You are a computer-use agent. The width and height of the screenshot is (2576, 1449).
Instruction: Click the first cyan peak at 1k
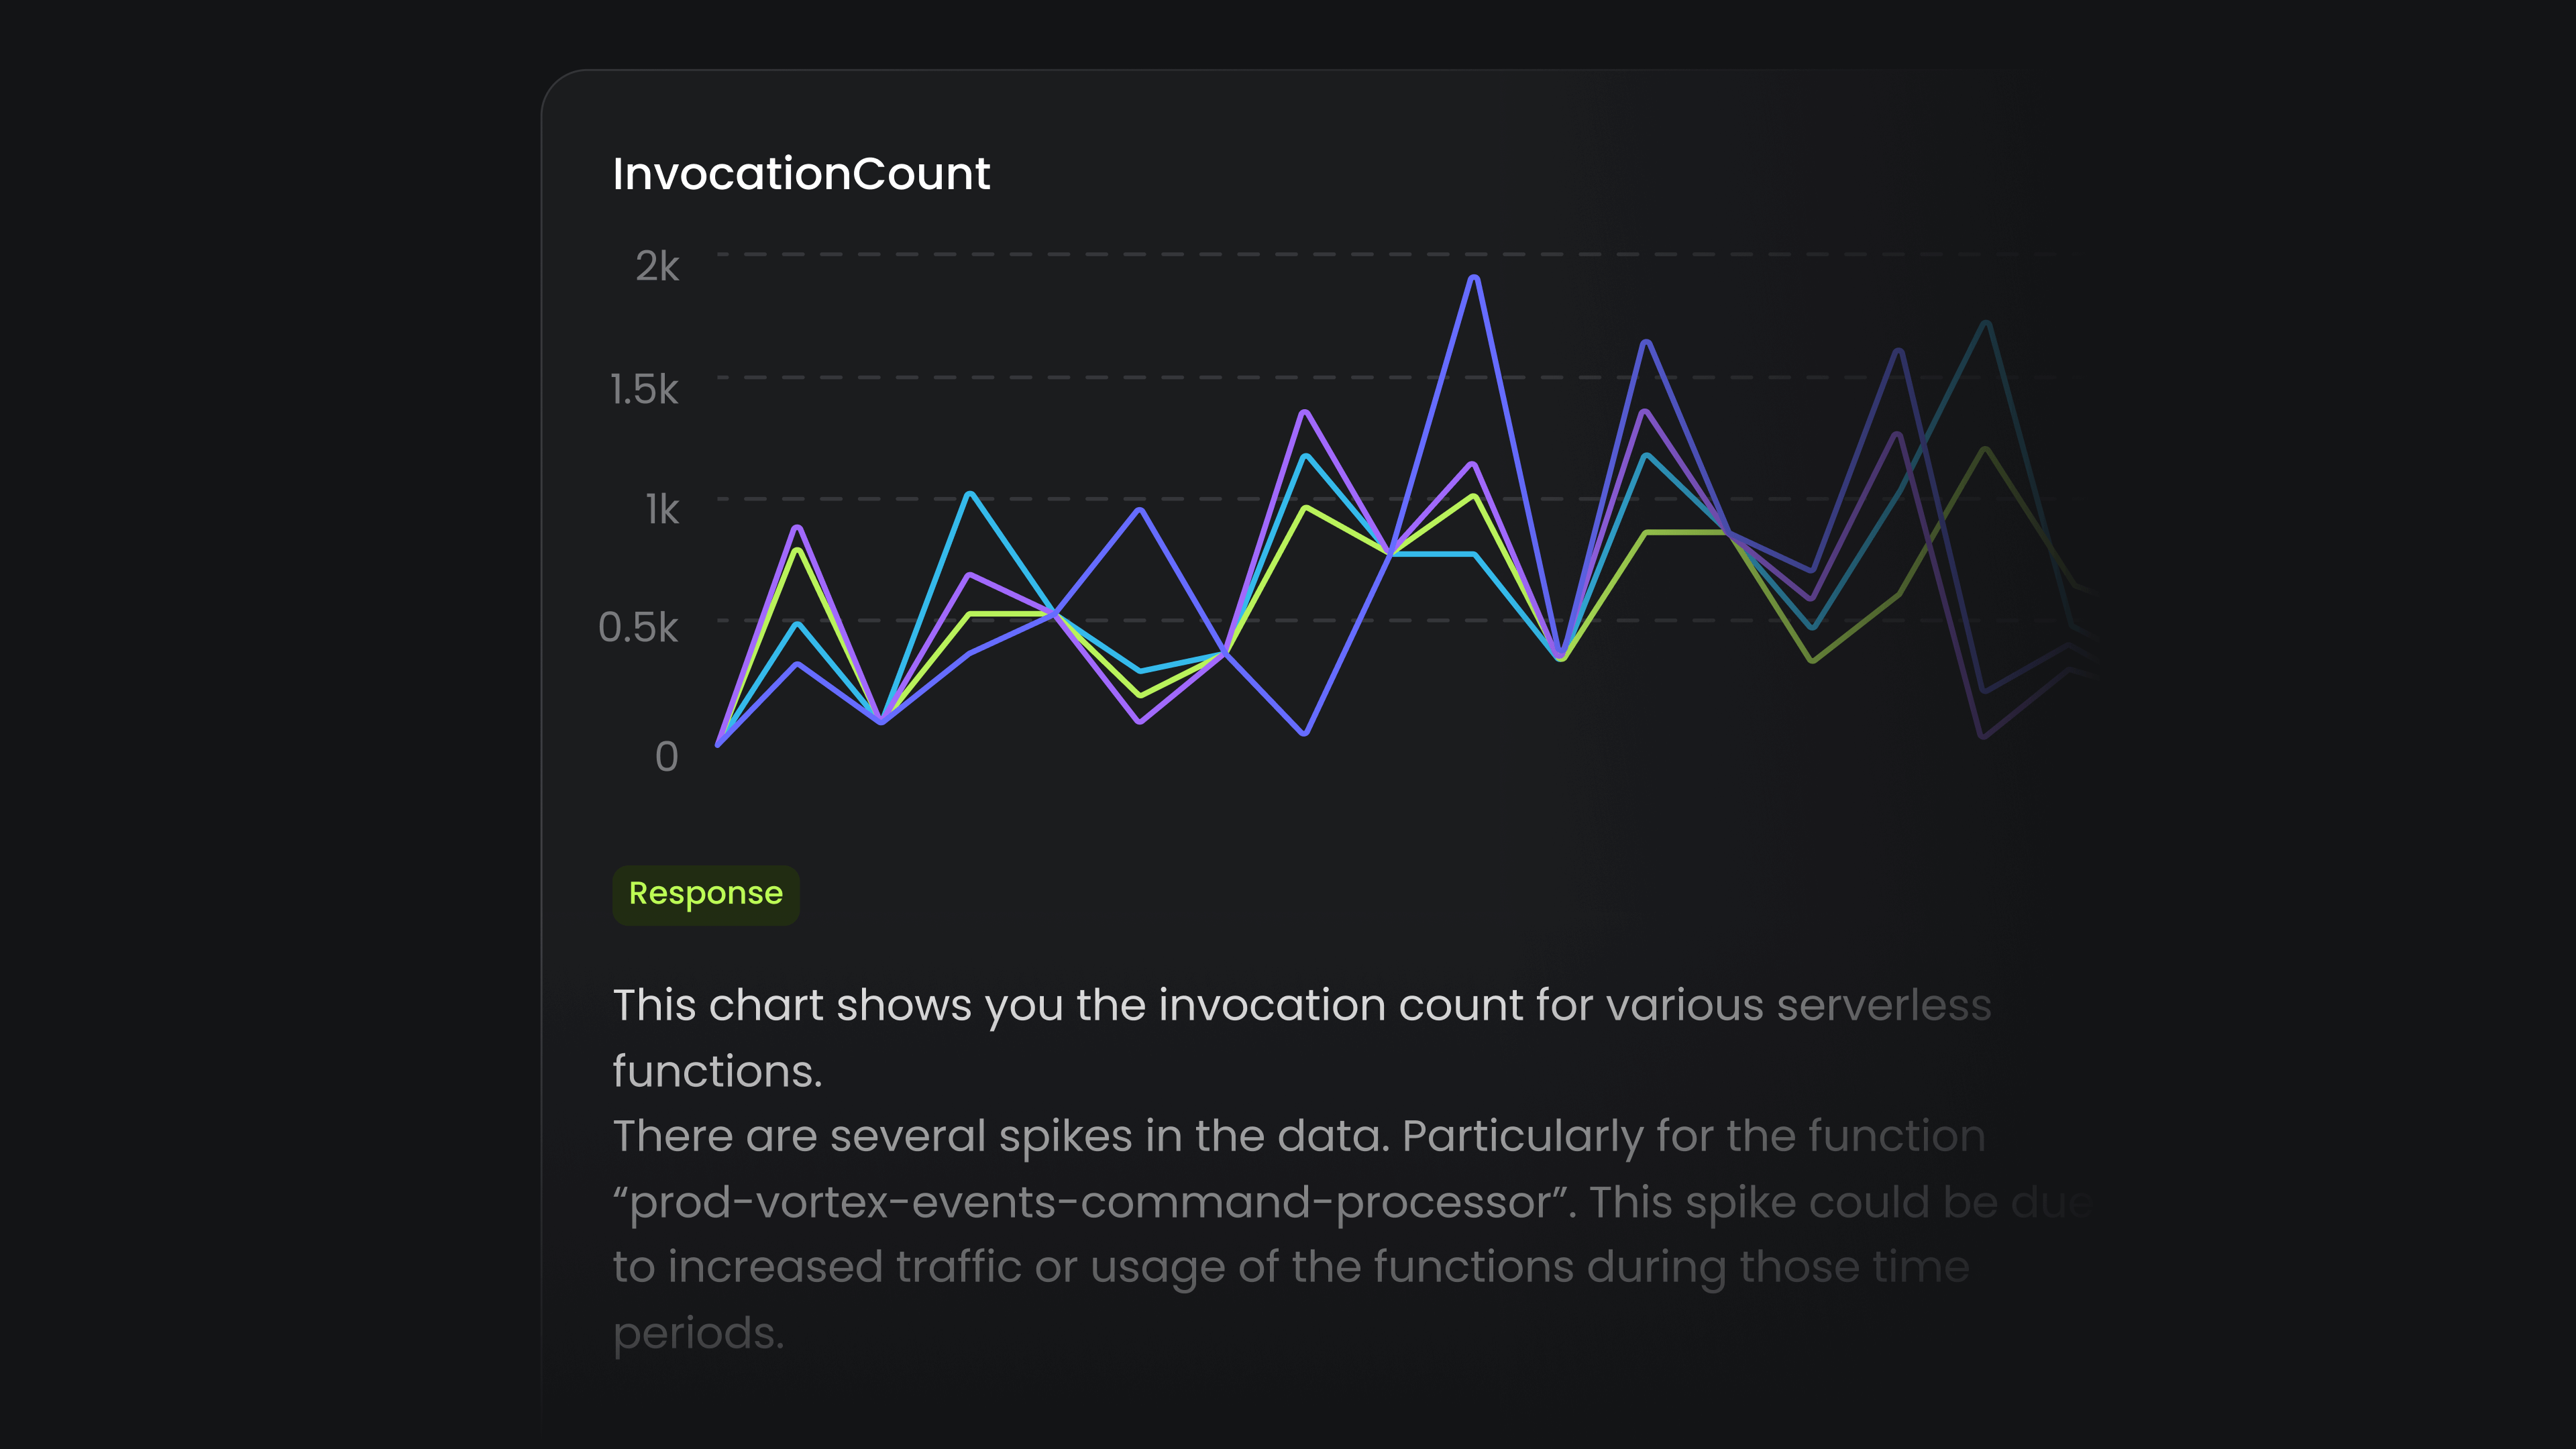coord(970,494)
